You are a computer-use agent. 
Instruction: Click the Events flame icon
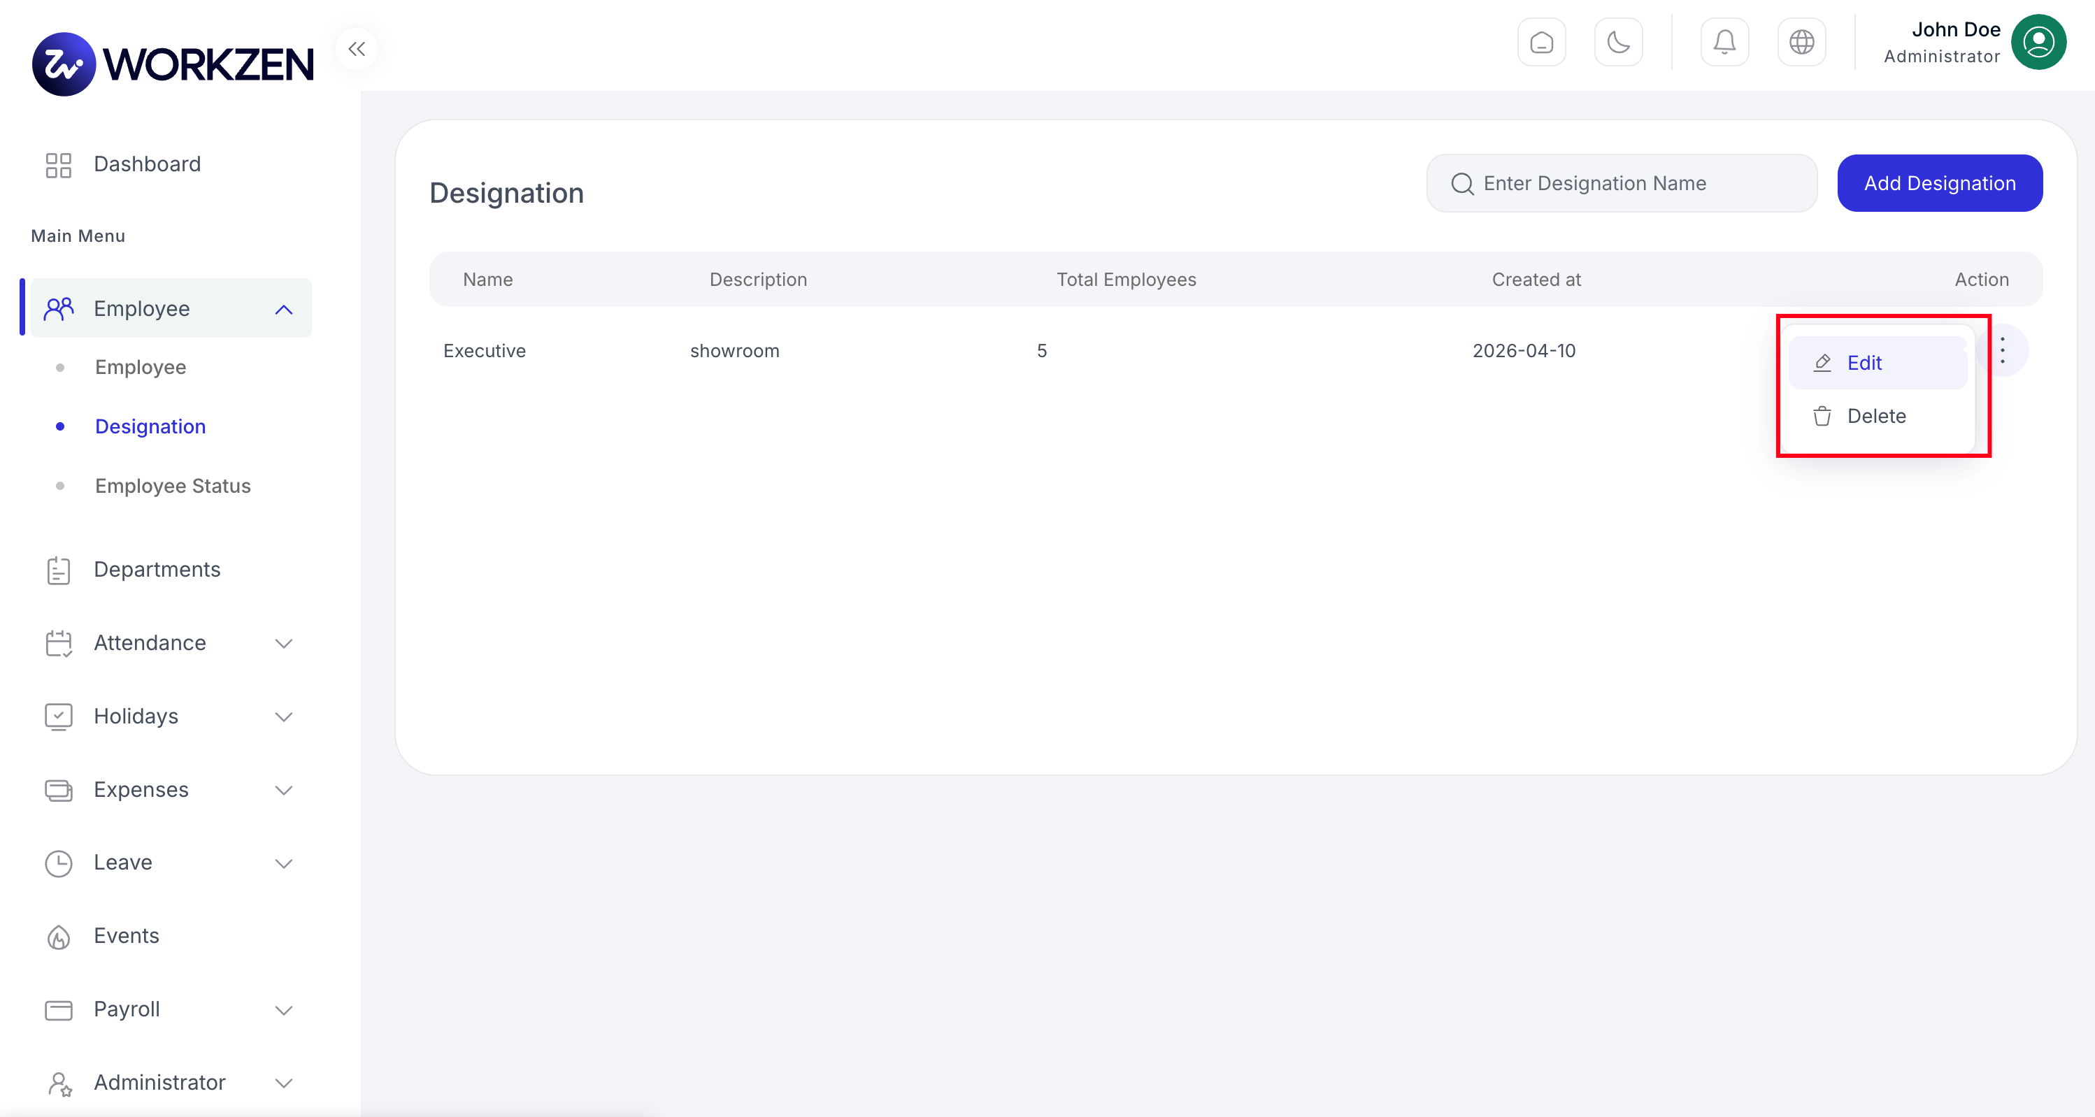[59, 937]
